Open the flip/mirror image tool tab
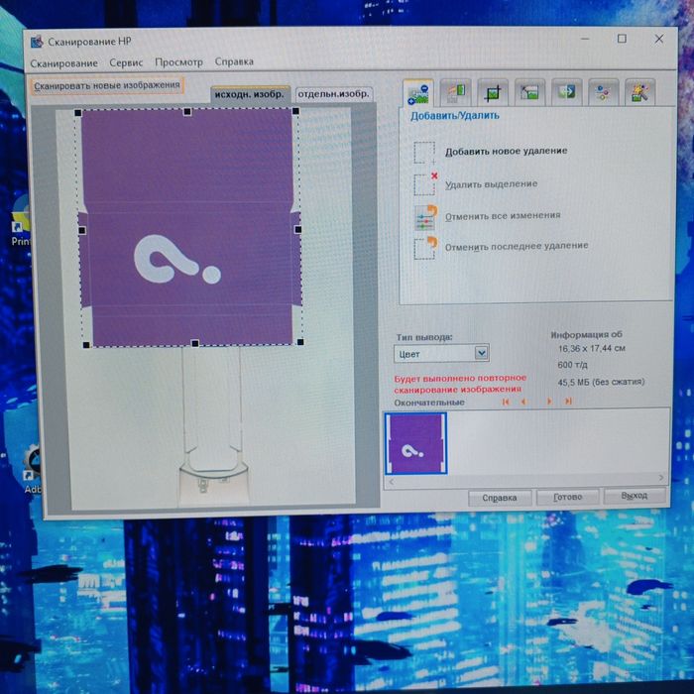This screenshot has width=694, height=694. pos(566,91)
